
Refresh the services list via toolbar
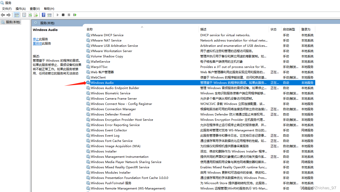[30, 15]
